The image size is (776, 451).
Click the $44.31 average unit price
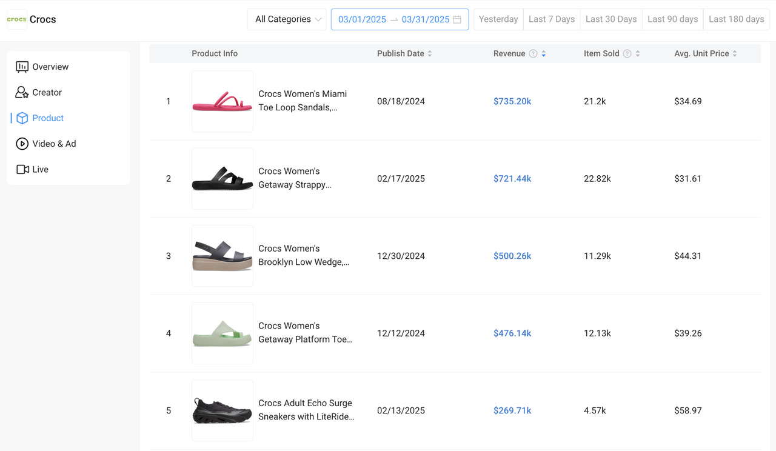point(688,256)
